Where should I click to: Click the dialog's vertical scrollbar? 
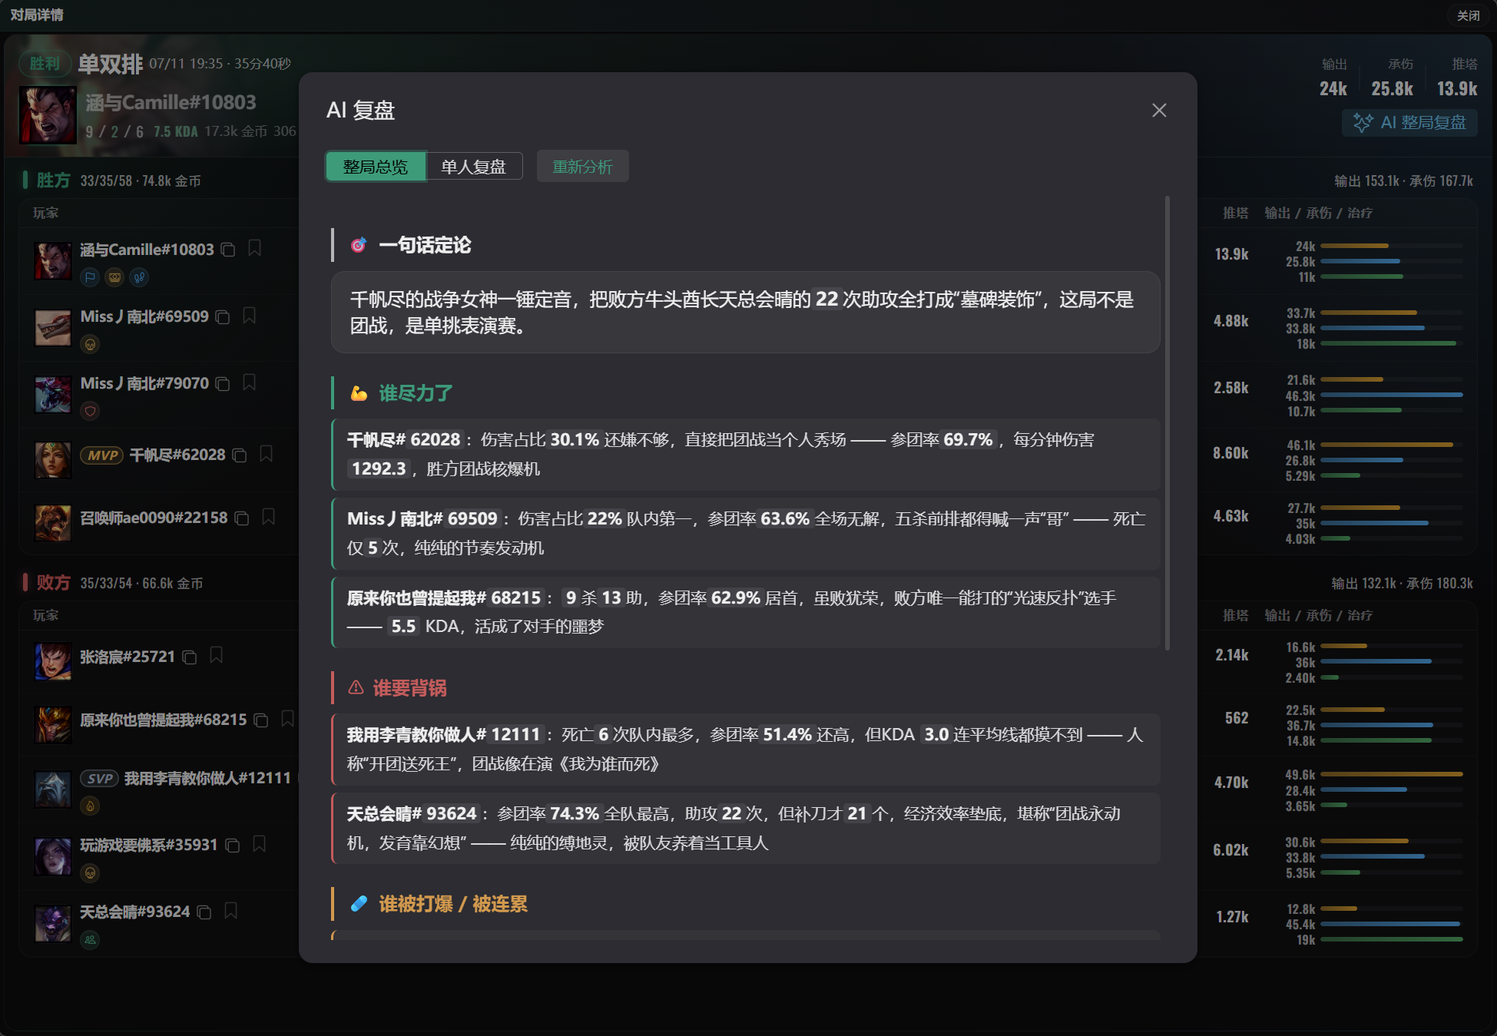pos(1167,422)
